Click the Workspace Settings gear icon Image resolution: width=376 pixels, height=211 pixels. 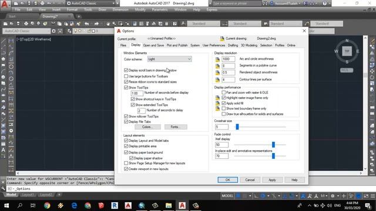coord(53,31)
